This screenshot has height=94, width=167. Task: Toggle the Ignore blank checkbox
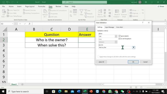[120, 36]
